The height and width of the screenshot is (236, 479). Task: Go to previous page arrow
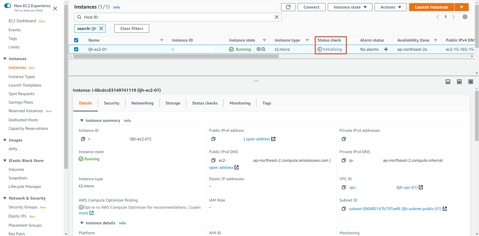[x=438, y=17]
